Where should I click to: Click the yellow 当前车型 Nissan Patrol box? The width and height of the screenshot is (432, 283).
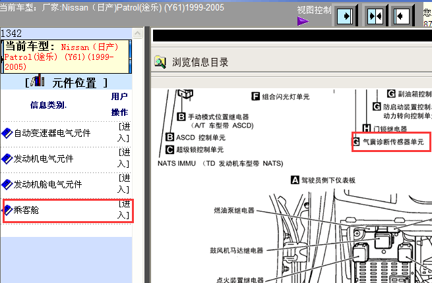coord(66,57)
